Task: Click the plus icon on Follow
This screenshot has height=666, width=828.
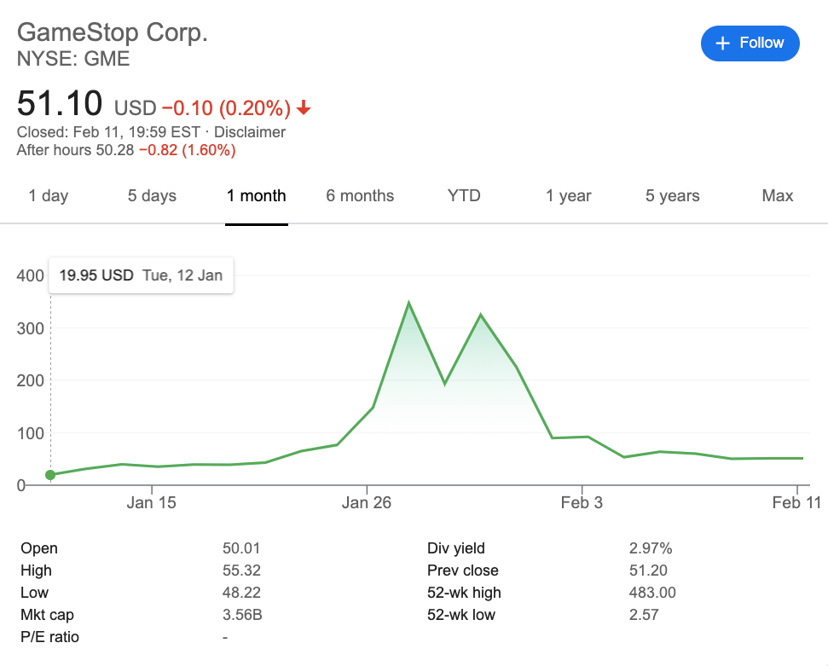Action: 722,43
